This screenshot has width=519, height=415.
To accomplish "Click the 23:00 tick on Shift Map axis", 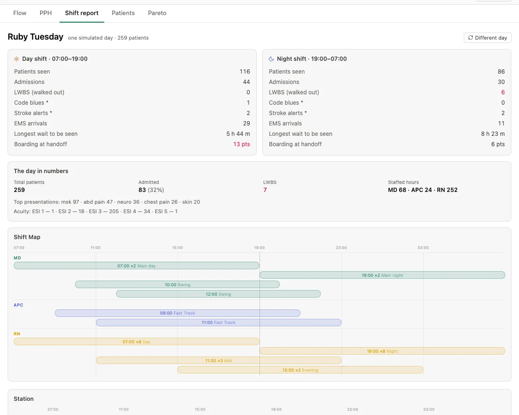I will pos(341,248).
